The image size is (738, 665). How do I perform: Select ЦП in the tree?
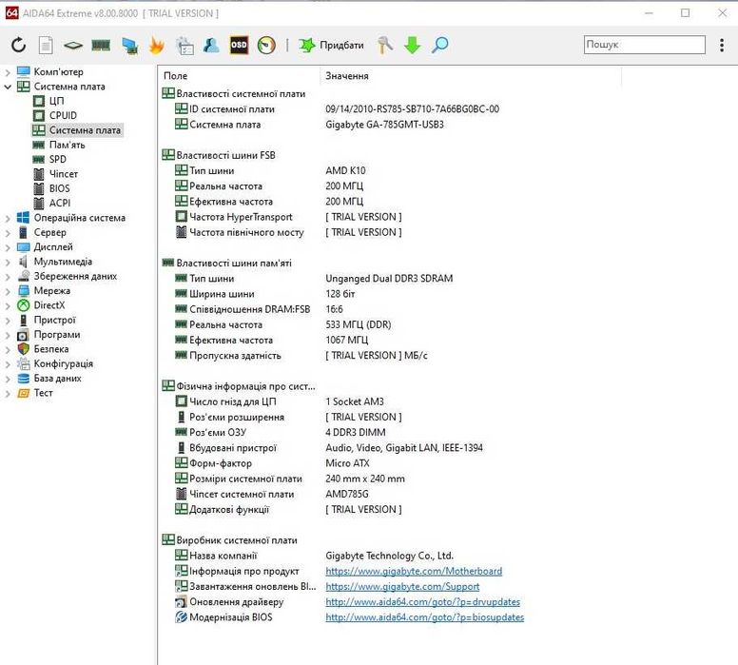click(56, 101)
